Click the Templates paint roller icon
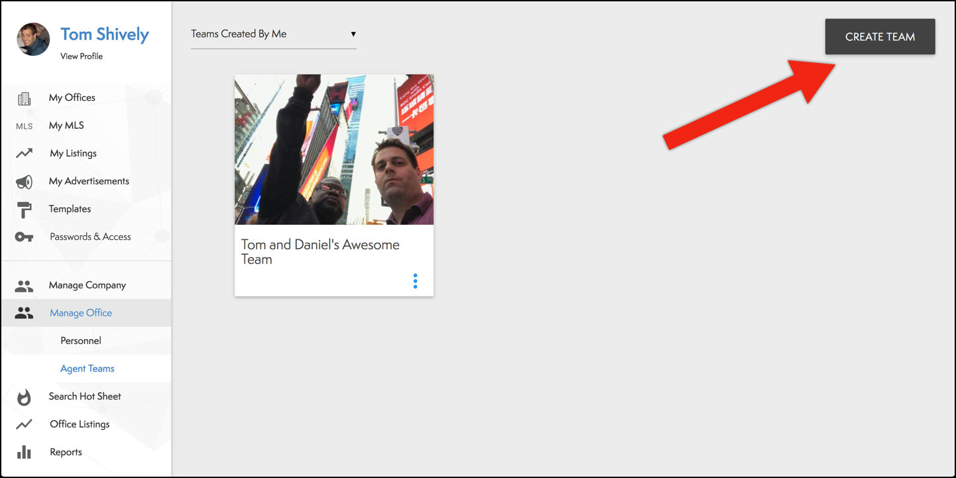Image resolution: width=956 pixels, height=478 pixels. [25, 209]
